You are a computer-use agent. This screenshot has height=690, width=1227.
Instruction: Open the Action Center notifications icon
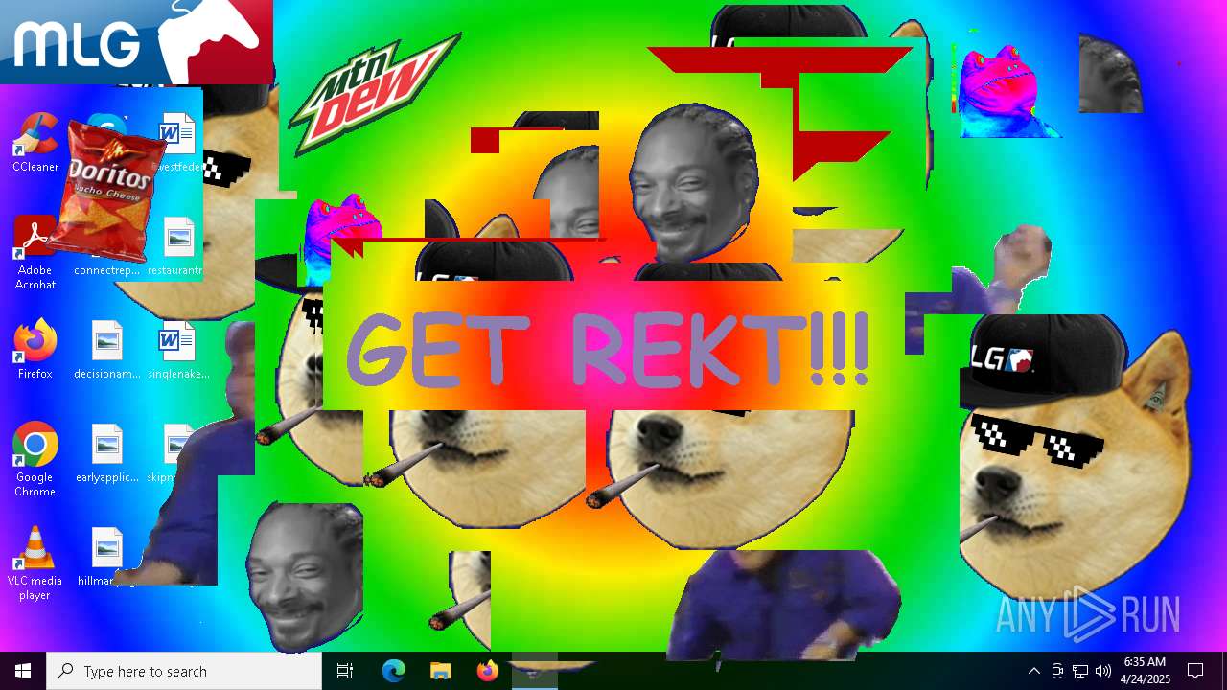1195,671
